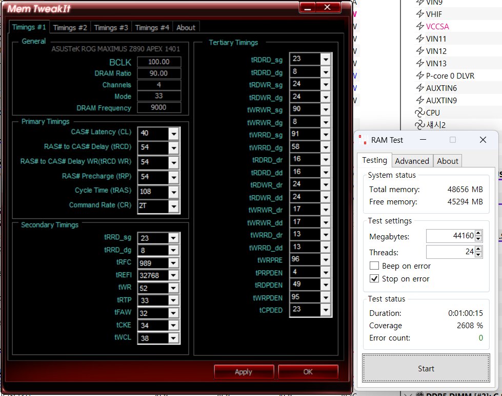
Task: Click the tRAS value 108 field
Action: pos(153,192)
